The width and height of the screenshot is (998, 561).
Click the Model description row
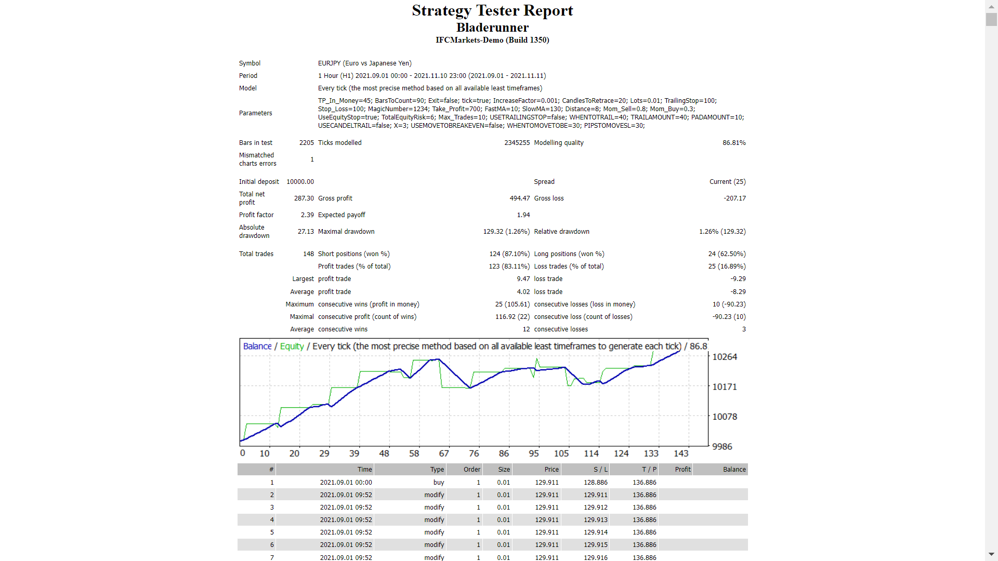[430, 88]
